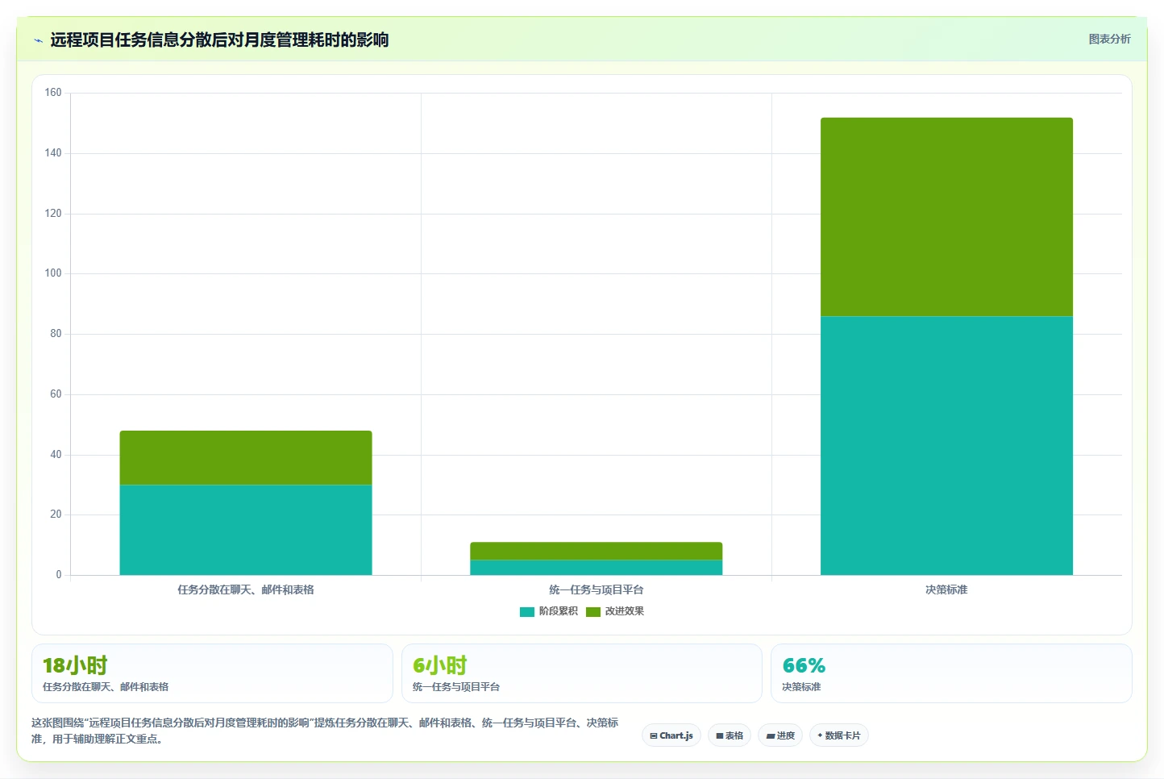The width and height of the screenshot is (1164, 779).
Task: Select the Chart.js tag chip
Action: [x=671, y=735]
